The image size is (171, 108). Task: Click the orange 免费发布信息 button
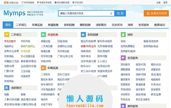pos(156,13)
